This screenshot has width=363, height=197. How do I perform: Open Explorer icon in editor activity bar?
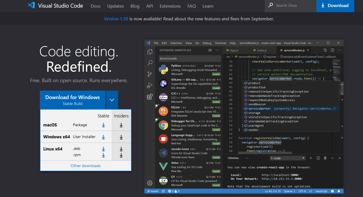coord(150,52)
